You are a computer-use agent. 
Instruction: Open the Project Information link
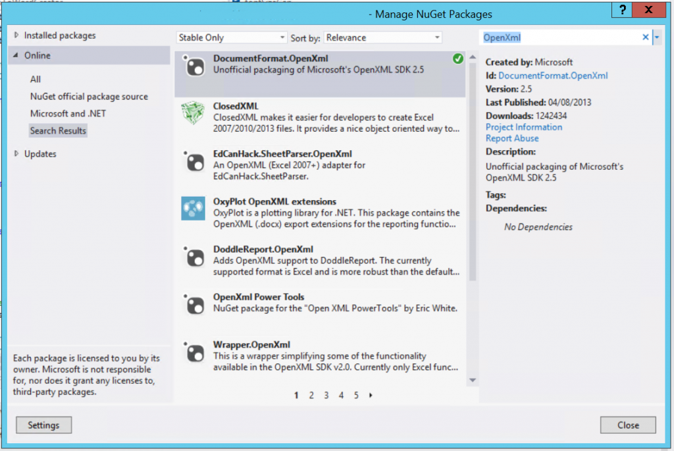click(x=523, y=127)
